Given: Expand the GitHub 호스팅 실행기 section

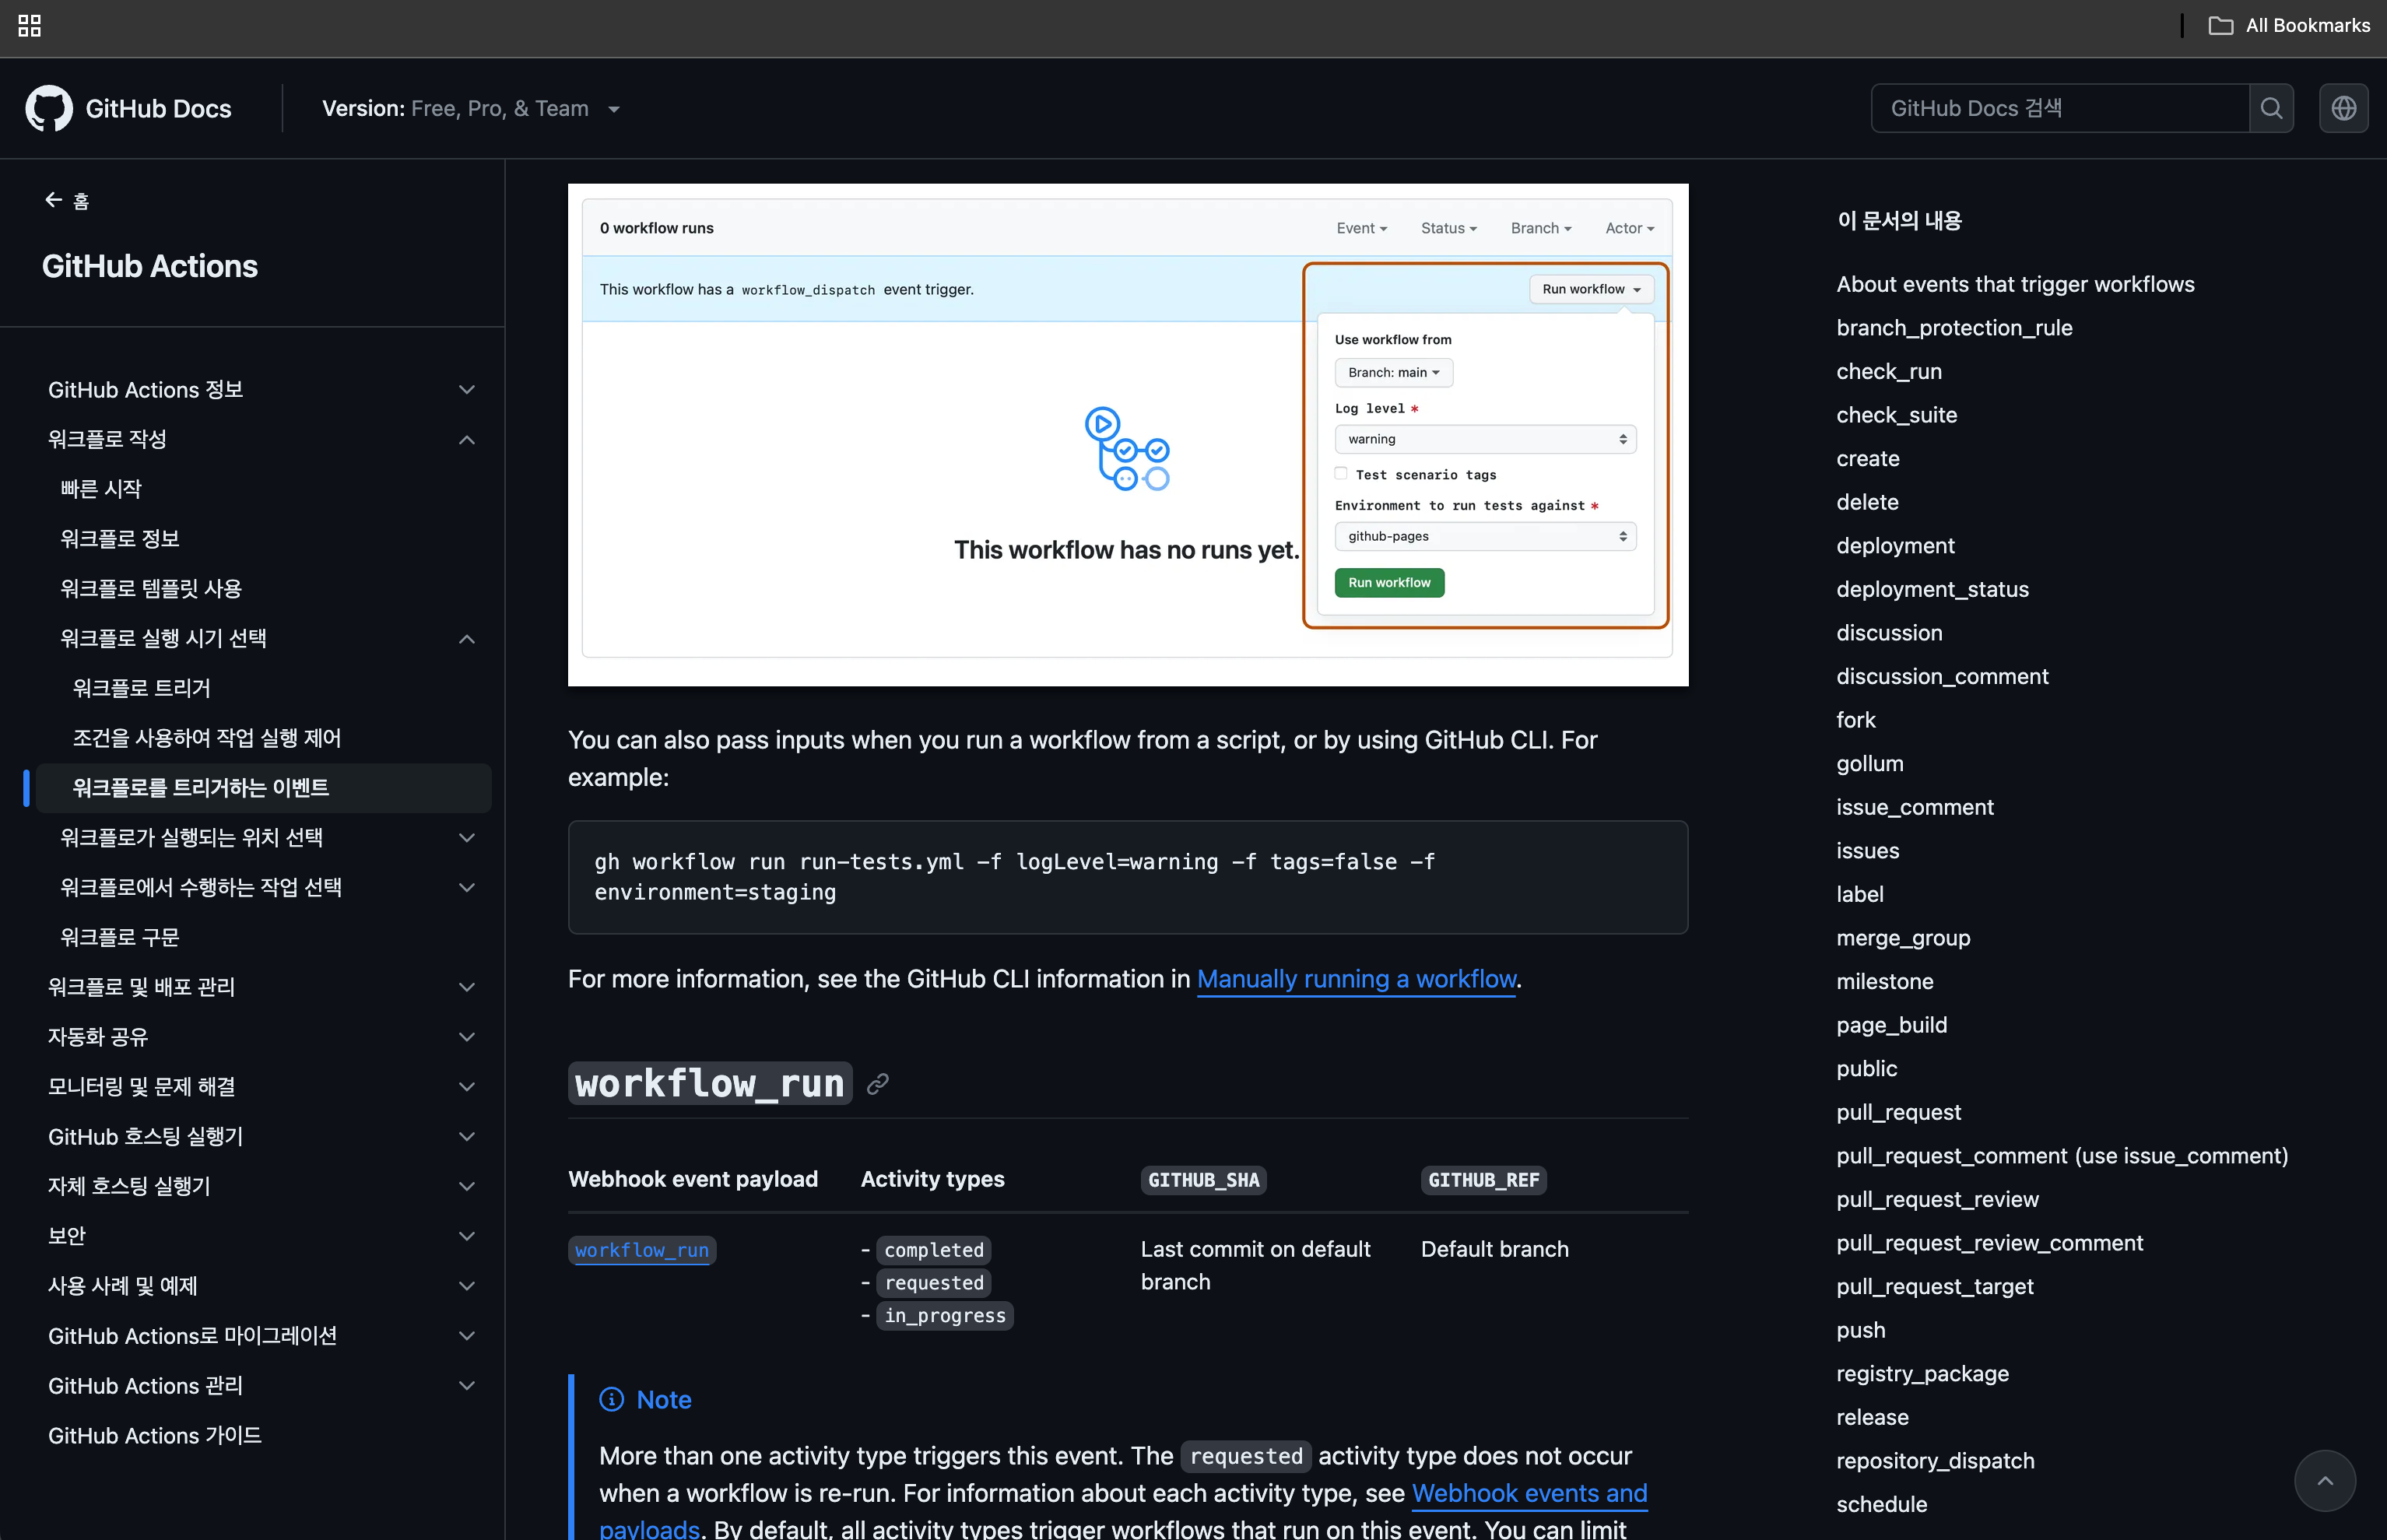Looking at the screenshot, I should [x=466, y=1137].
